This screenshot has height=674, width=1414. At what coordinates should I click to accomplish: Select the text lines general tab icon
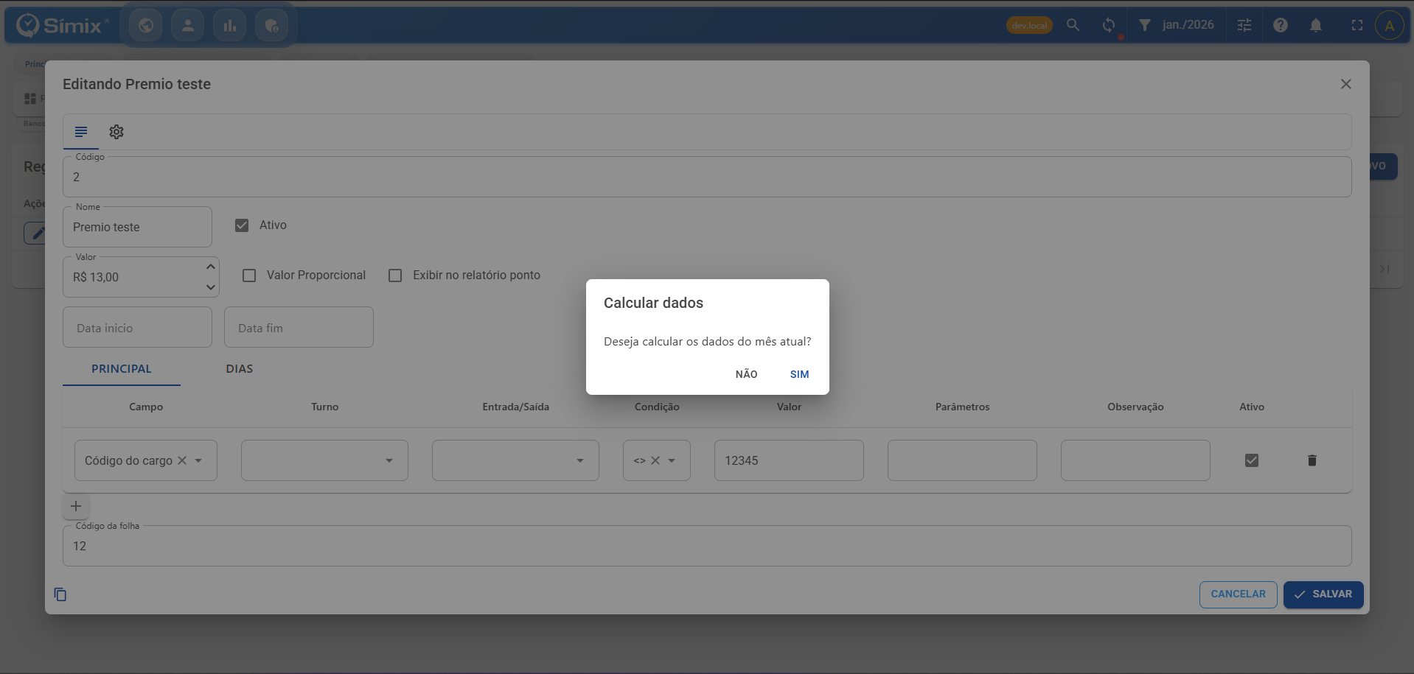81,132
